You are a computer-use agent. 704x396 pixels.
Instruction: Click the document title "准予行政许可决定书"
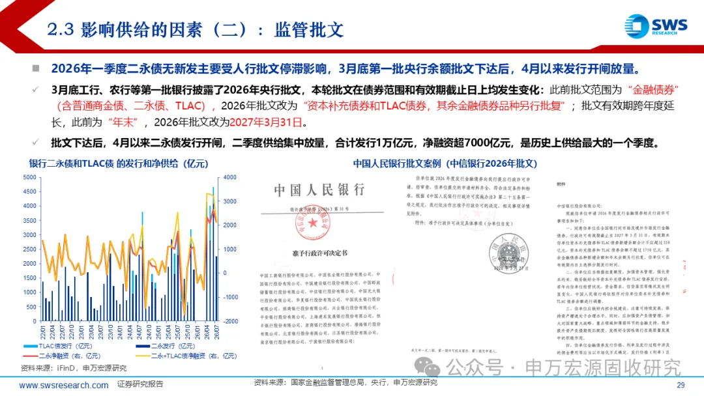tap(319, 253)
